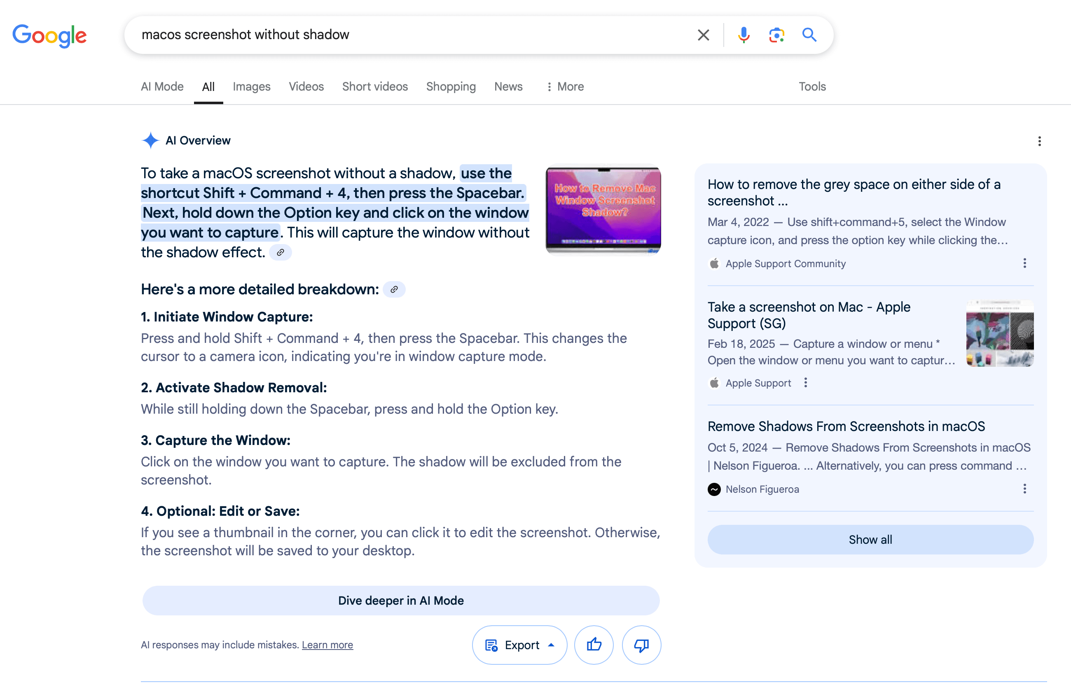Image resolution: width=1071 pixels, height=694 pixels.
Task: Click the '3. Capture the Window:' heading
Action: point(215,440)
